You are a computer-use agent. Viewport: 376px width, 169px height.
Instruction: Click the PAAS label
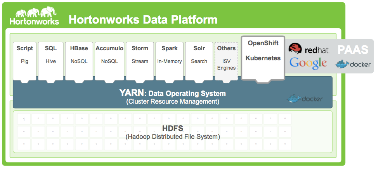[x=352, y=50]
